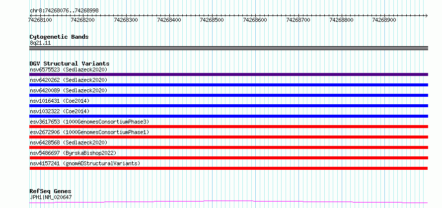Open the nsv1016431 (Coe2014) variant label

tap(60, 101)
